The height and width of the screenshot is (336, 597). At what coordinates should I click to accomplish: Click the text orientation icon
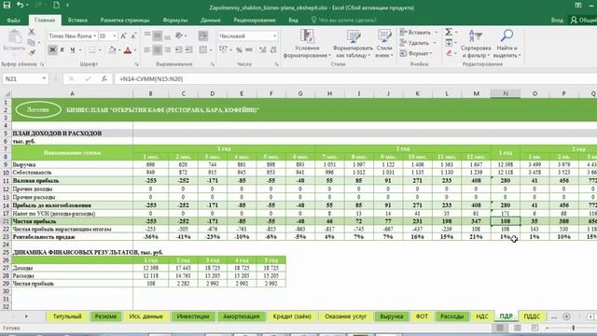tap(179, 36)
